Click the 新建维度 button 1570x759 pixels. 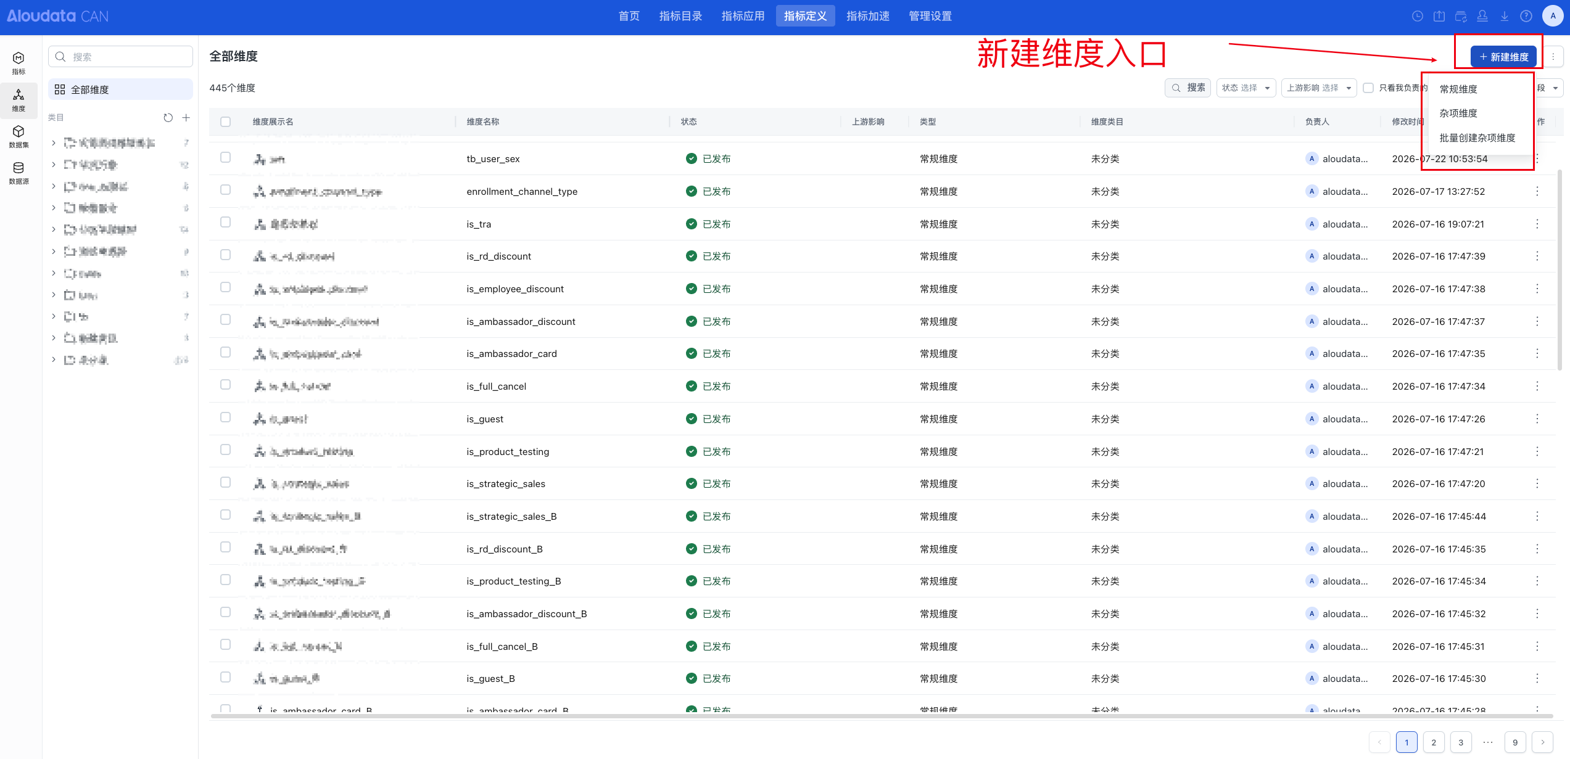[1503, 57]
